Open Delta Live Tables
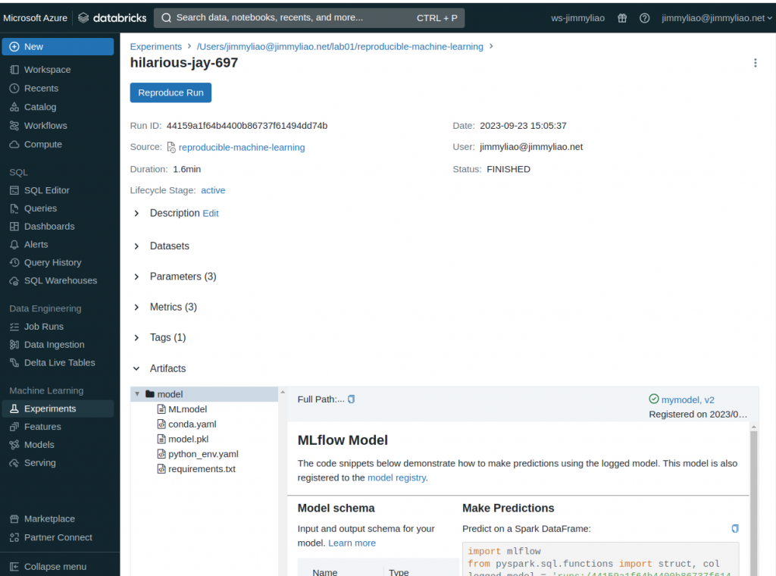The width and height of the screenshot is (776, 576). [59, 363]
